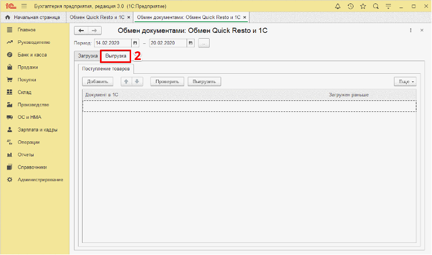432x255 pixels.
Task: Click the Проверить button
Action: 167,81
